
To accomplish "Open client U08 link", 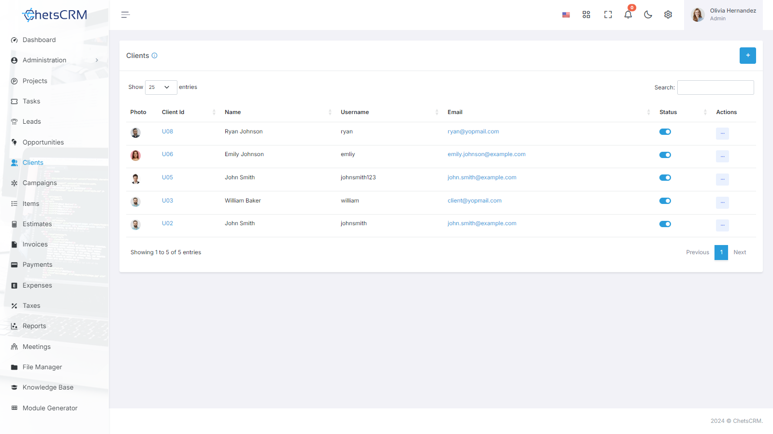I will click(167, 131).
